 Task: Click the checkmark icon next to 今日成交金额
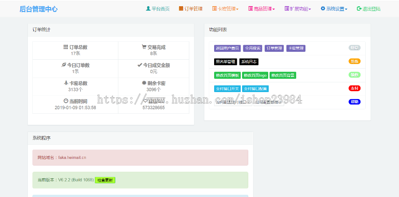pyautogui.click(x=140, y=65)
